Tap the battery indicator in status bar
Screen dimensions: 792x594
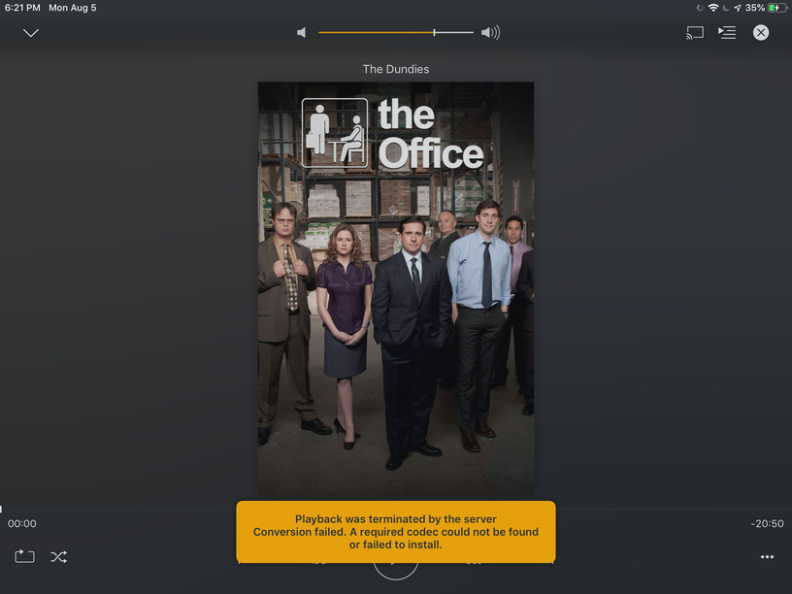[776, 8]
